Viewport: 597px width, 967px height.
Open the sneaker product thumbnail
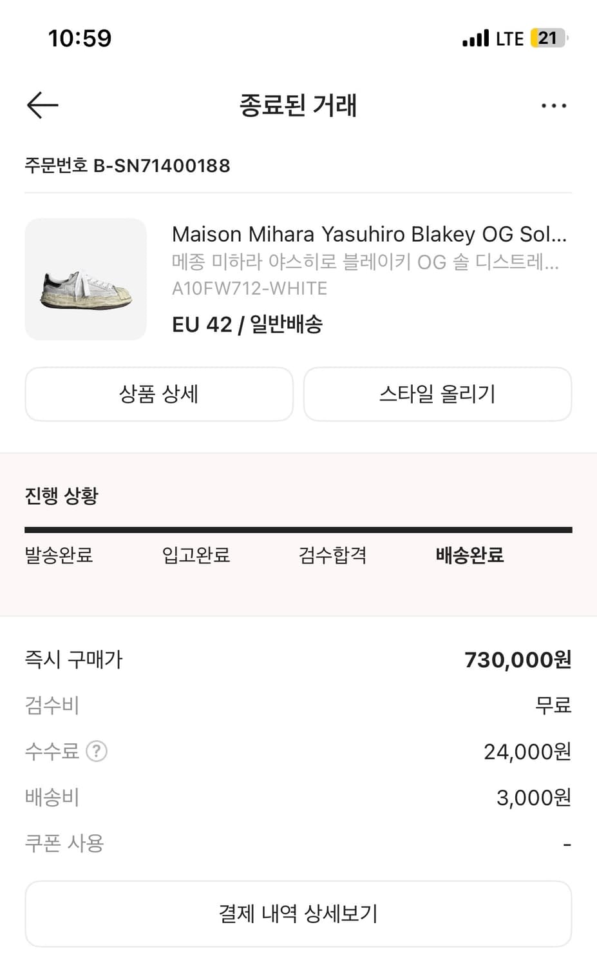[86, 279]
